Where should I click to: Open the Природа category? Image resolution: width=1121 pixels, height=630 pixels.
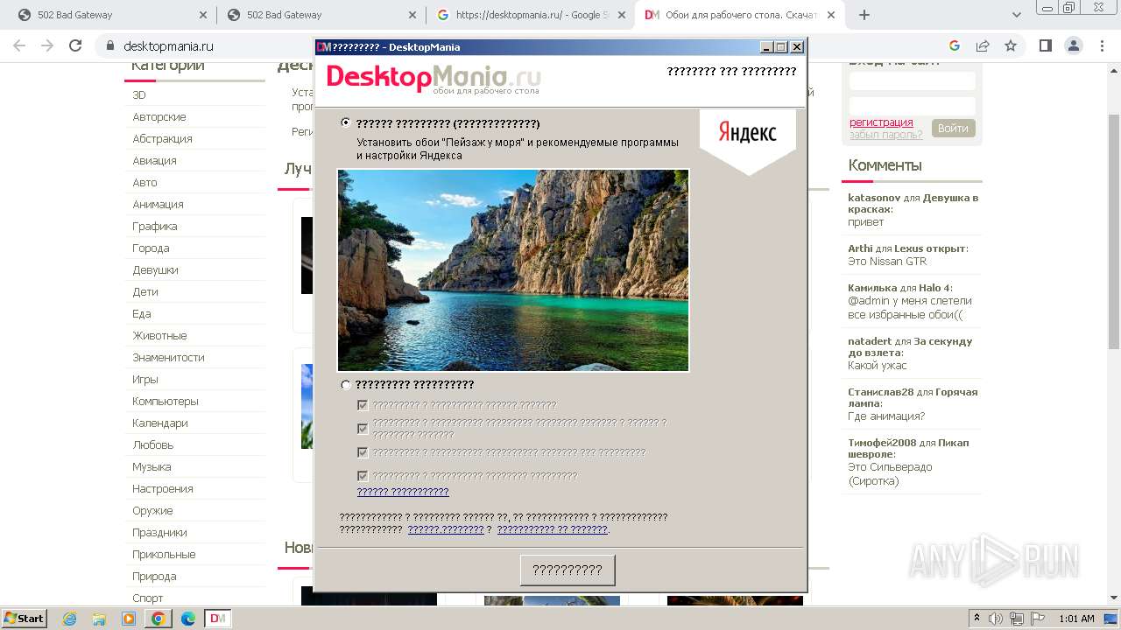(x=154, y=576)
